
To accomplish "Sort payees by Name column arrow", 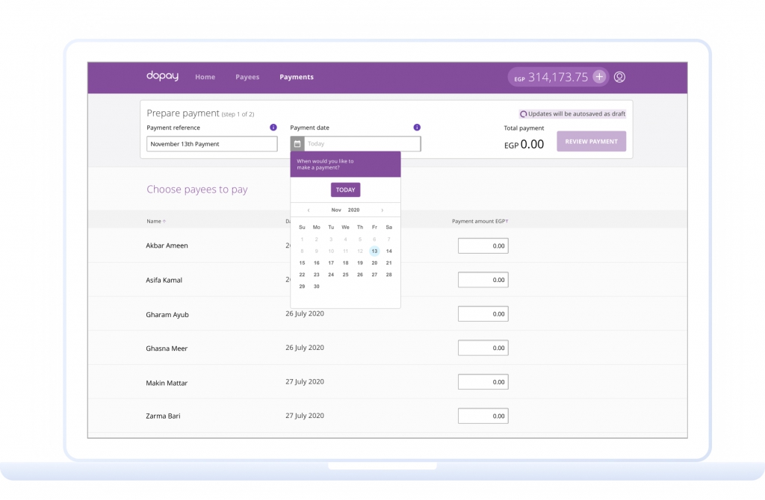I will point(164,222).
